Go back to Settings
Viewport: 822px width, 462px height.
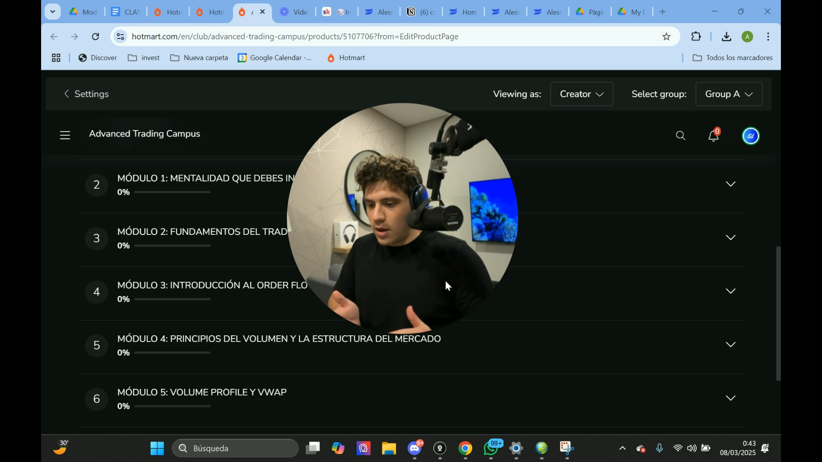click(x=86, y=94)
